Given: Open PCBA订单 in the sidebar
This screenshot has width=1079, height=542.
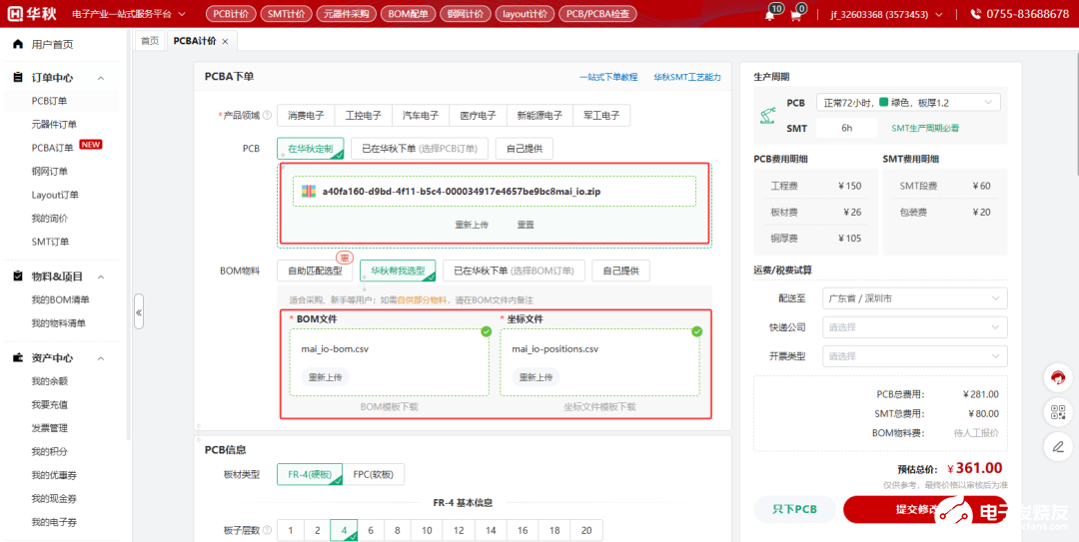Looking at the screenshot, I should coord(52,148).
